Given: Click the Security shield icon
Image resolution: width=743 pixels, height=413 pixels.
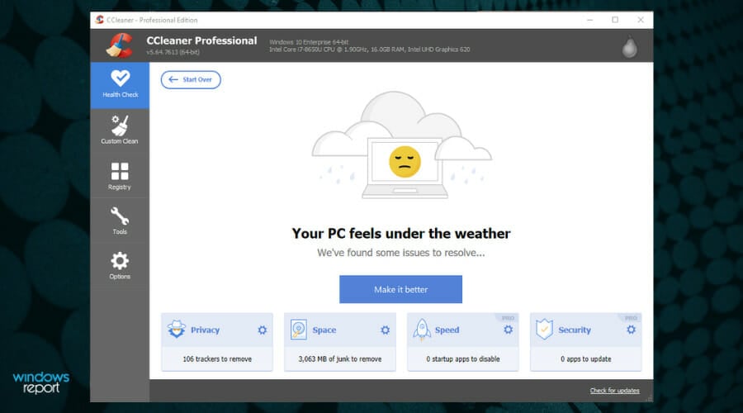Looking at the screenshot, I should tap(545, 329).
